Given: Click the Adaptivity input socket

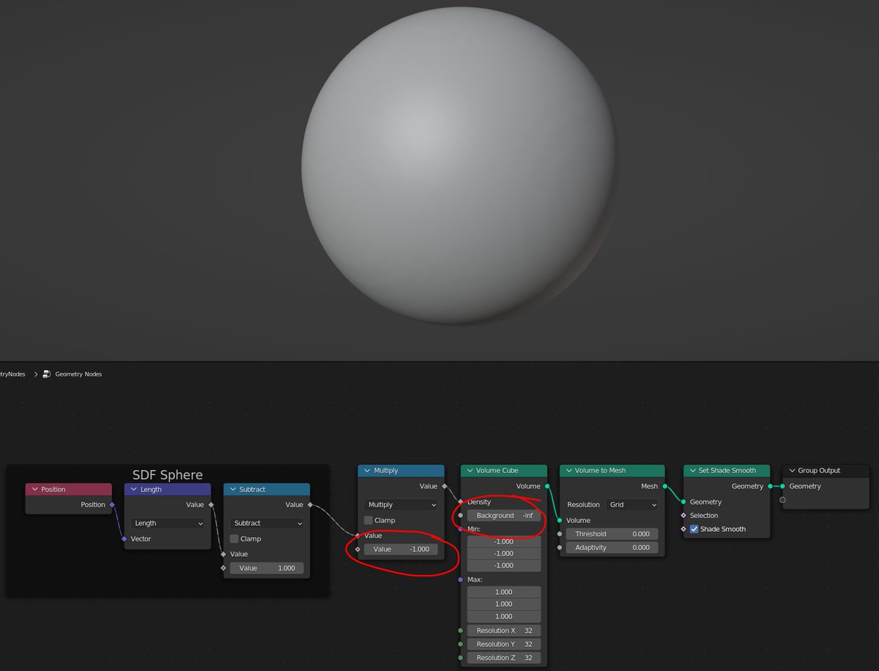Looking at the screenshot, I should [560, 547].
